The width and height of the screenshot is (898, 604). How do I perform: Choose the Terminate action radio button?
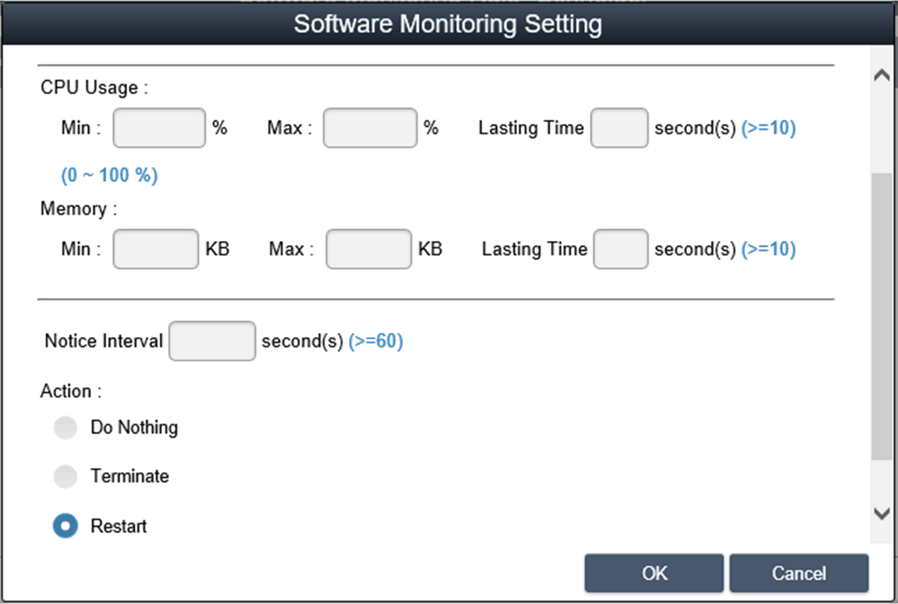pos(65,476)
